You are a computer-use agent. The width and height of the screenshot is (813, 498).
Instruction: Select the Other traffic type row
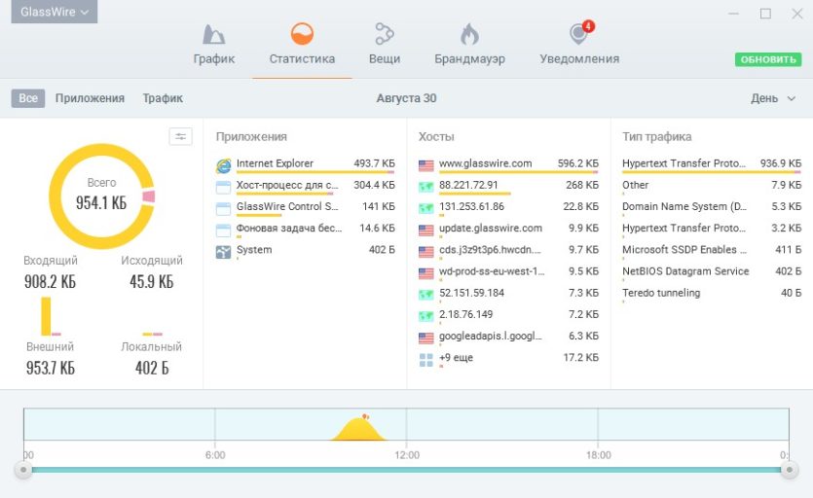point(712,186)
